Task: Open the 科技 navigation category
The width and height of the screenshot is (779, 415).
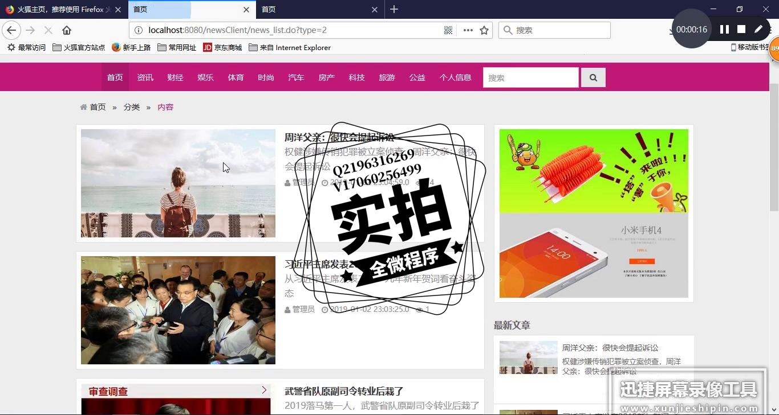Action: 357,77
